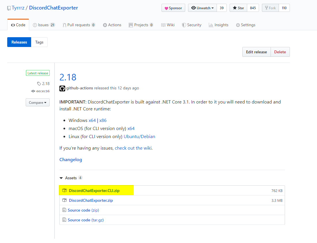Open the Windows x86 runtime link
This screenshot has width=317, height=243.
[103, 120]
